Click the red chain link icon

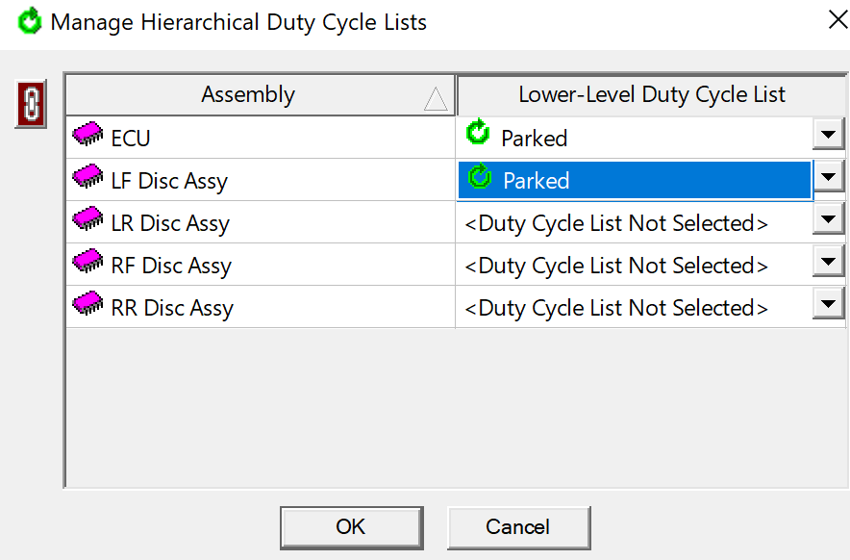31,104
